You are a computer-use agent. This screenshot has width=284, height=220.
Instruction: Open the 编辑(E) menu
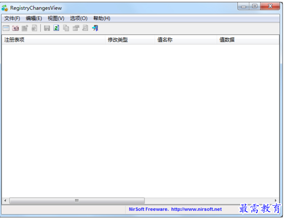click(34, 18)
